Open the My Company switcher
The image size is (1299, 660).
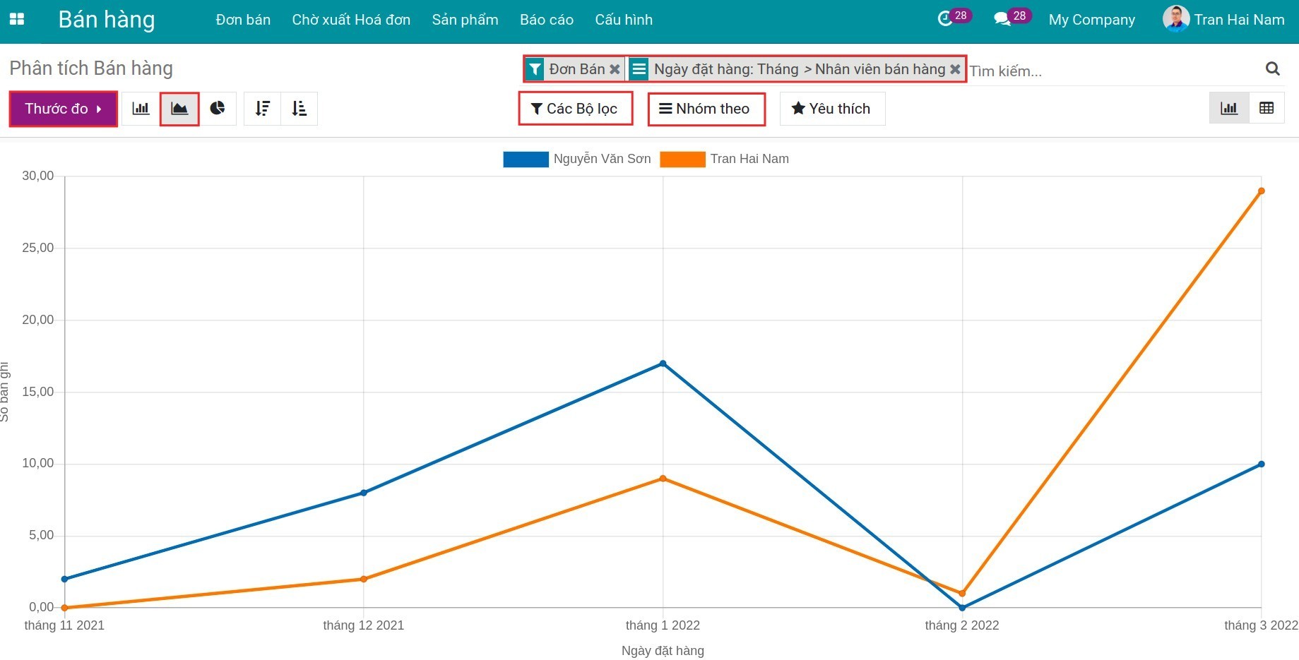click(1092, 20)
